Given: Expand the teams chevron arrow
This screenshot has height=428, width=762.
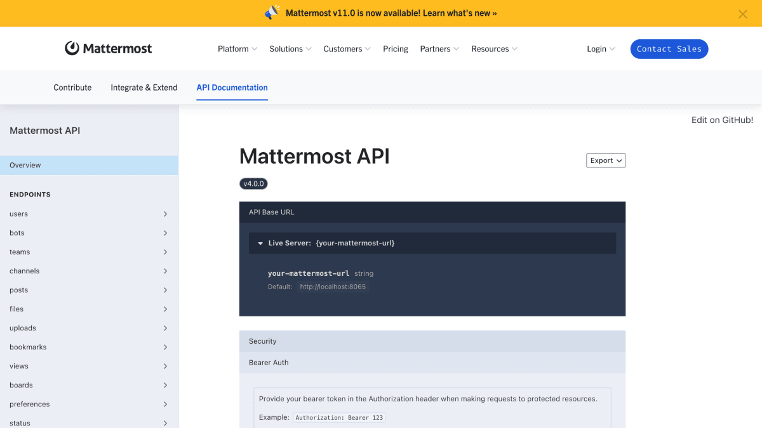Looking at the screenshot, I should [165, 252].
